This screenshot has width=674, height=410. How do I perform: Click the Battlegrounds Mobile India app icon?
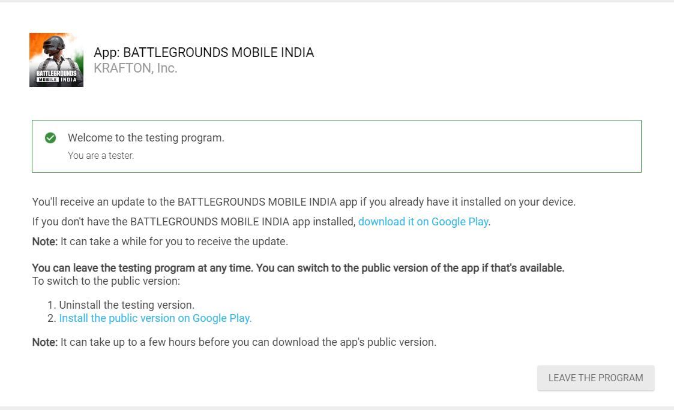(56, 60)
